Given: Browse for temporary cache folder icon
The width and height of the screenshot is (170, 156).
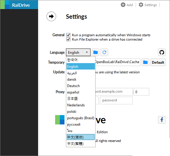Looking at the screenshot, I should (145, 62).
